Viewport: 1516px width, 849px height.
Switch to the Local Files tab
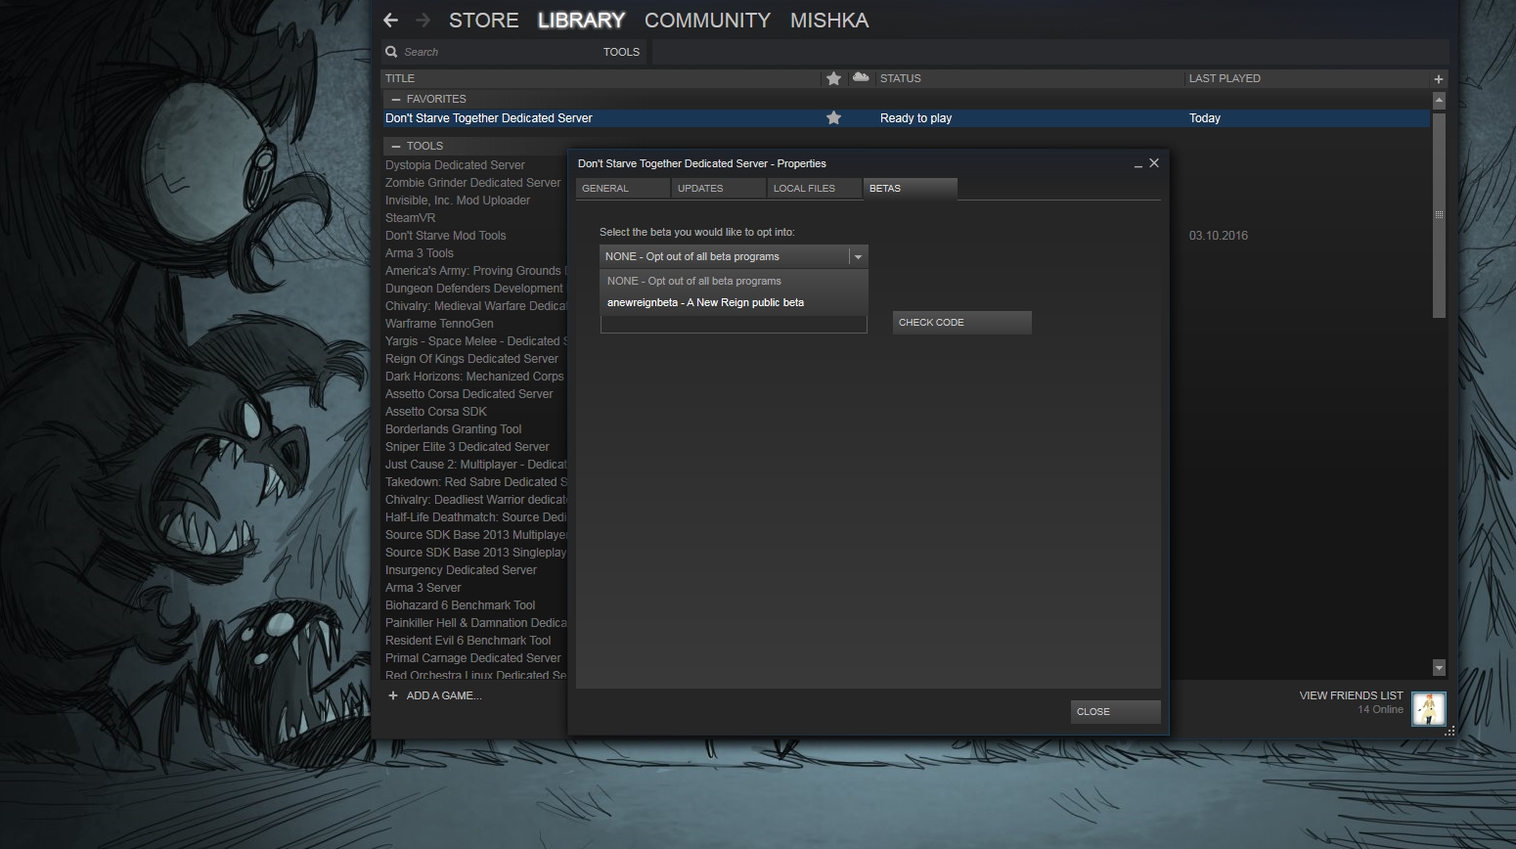tap(804, 189)
